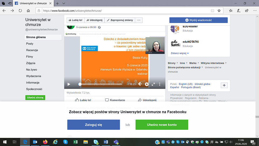The width and height of the screenshot is (259, 146).
Task: Click Lubię to! under the video post
Action: tap(83, 100)
